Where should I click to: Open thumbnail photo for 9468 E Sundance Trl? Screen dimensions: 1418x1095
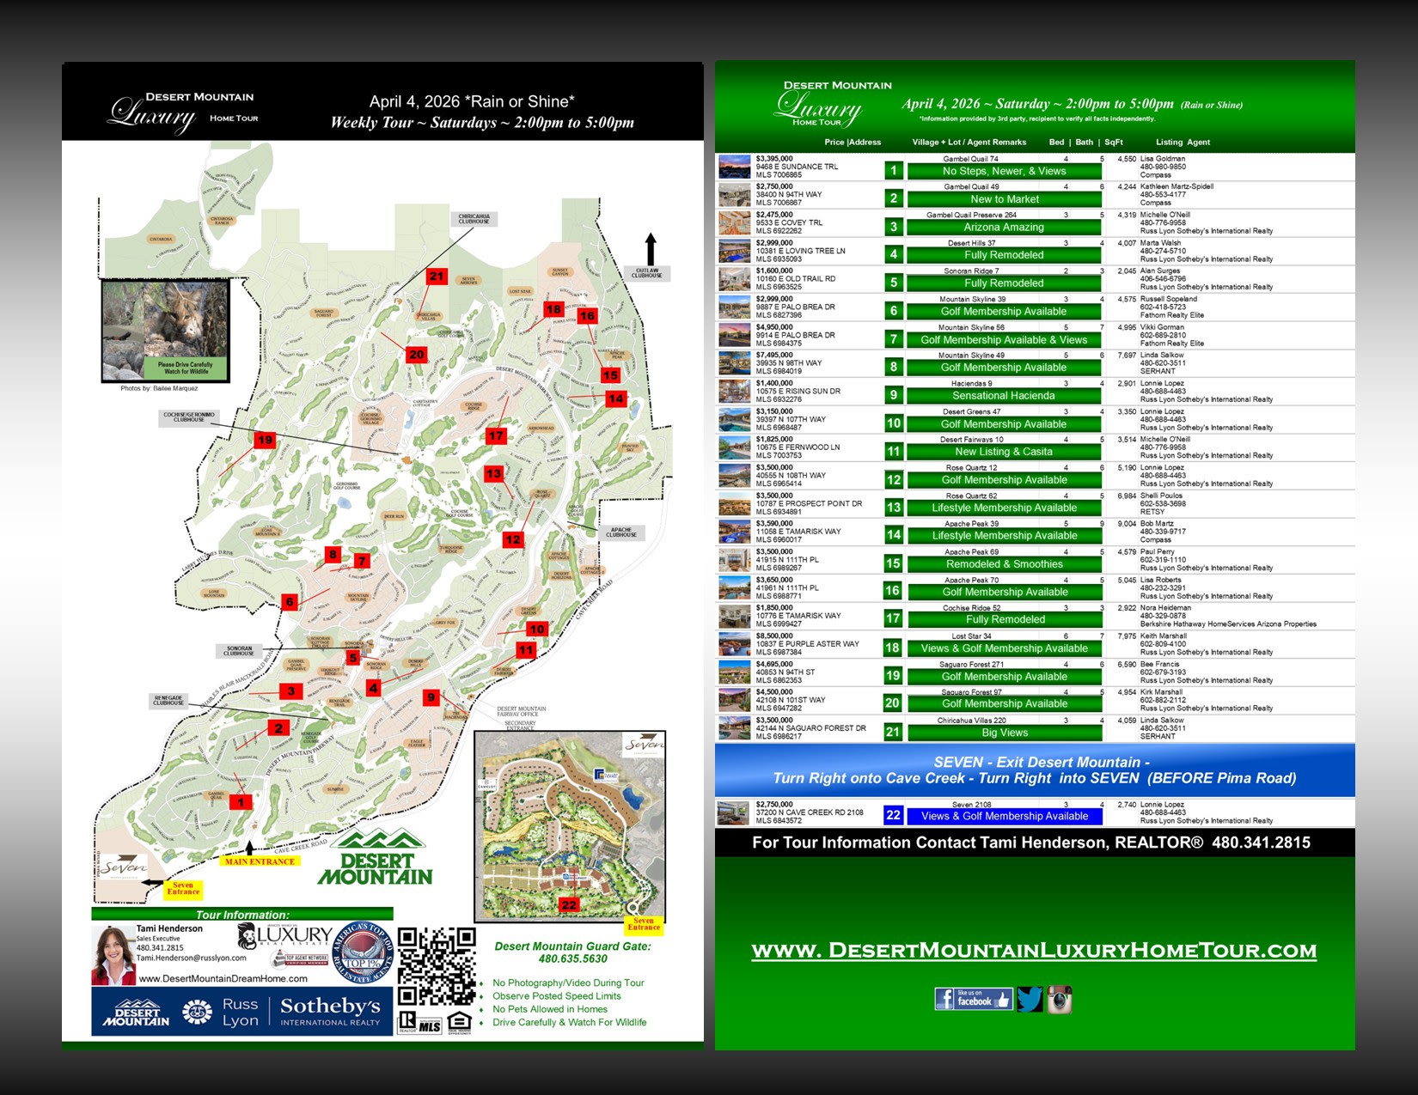(x=735, y=167)
